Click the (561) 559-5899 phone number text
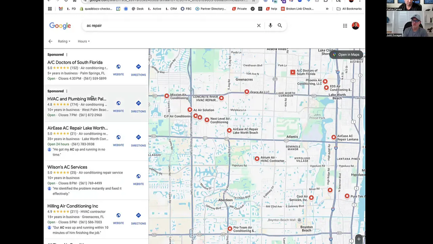 point(95,79)
